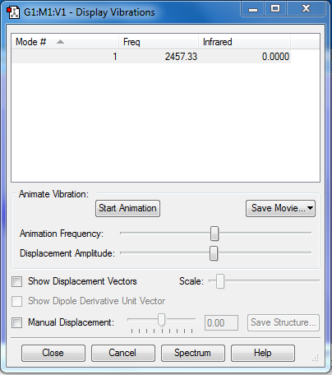The width and height of the screenshot is (332, 375).
Task: Click the sort arrow on Mode # column
Action: [60, 42]
